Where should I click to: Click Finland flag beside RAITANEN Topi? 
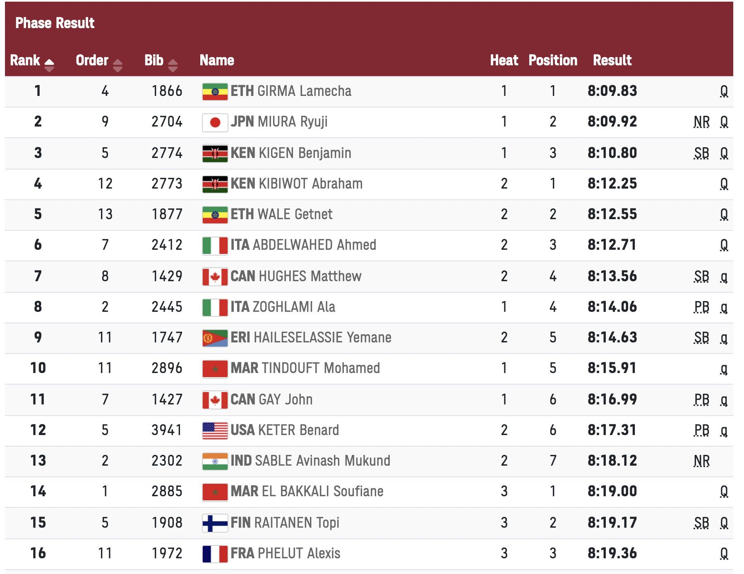215,523
